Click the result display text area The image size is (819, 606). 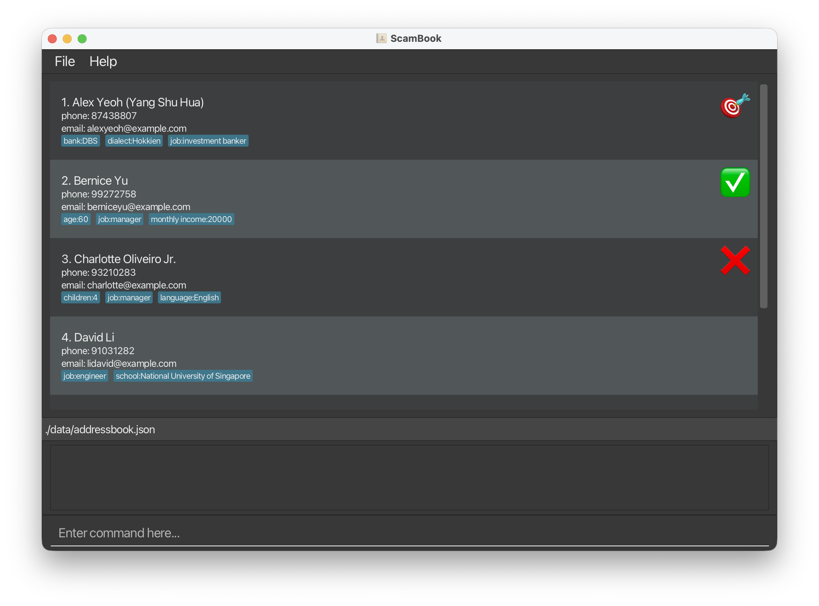[x=409, y=478]
